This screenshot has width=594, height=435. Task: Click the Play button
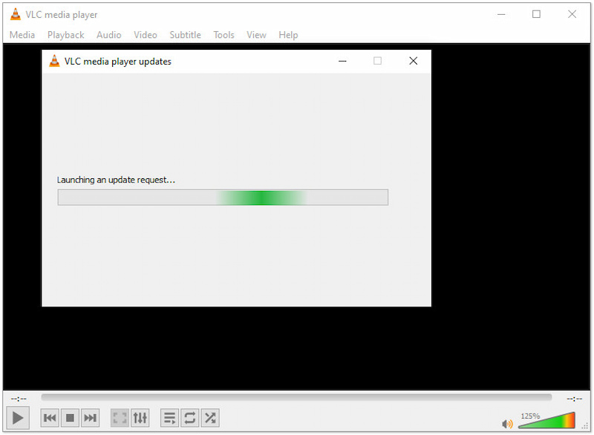coord(17,417)
